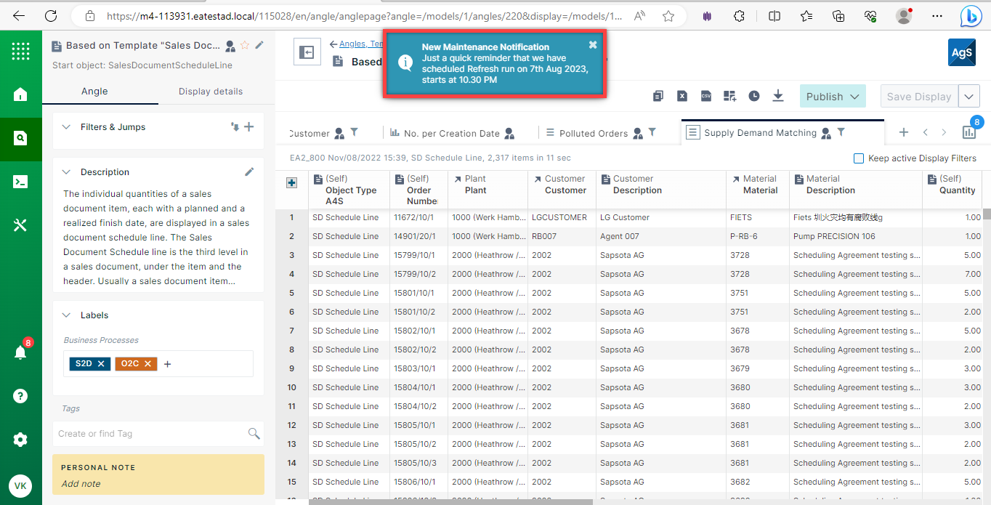Collapse the Description section
The image size is (991, 505).
coord(66,172)
